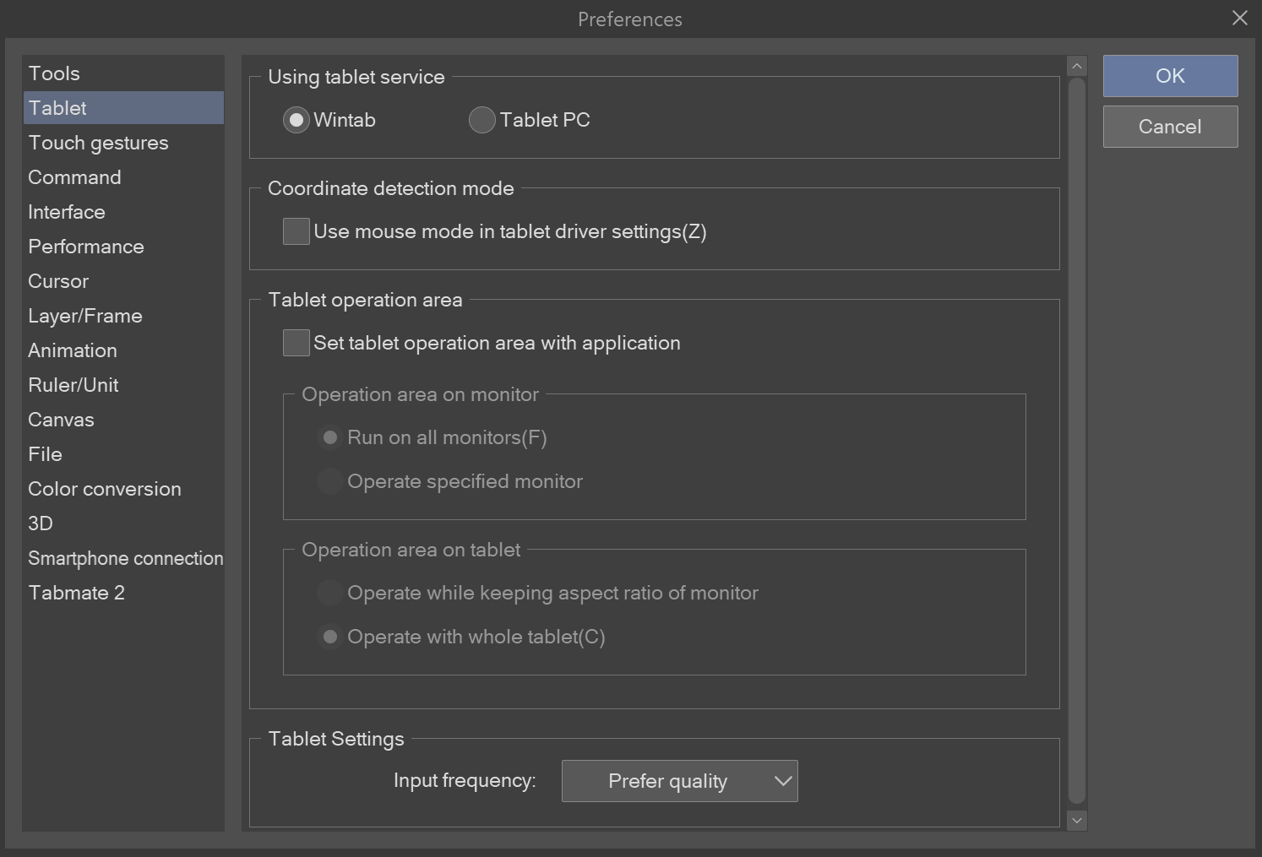The image size is (1262, 857).
Task: Open Performance settings category
Action: [x=123, y=247]
